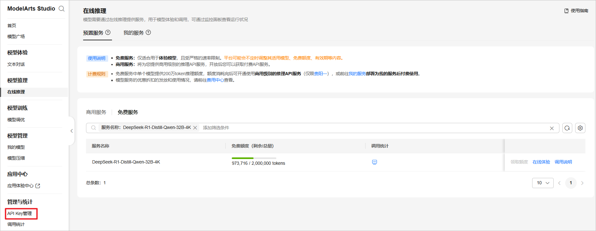The height and width of the screenshot is (231, 596).
Task: Open the 使用指南 guide link
Action: (576, 11)
